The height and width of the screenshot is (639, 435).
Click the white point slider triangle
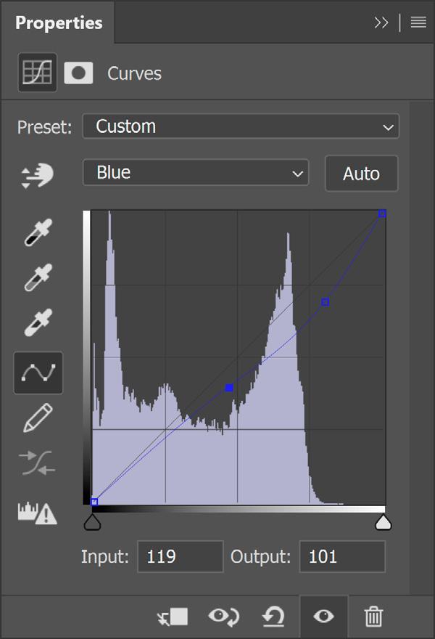coord(382,522)
